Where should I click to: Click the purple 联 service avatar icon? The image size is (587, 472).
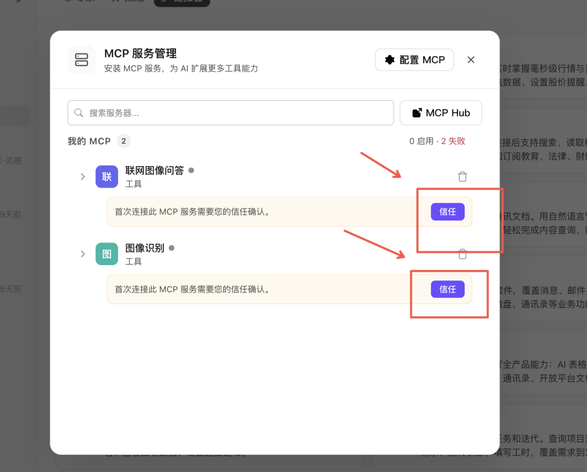pos(106,176)
